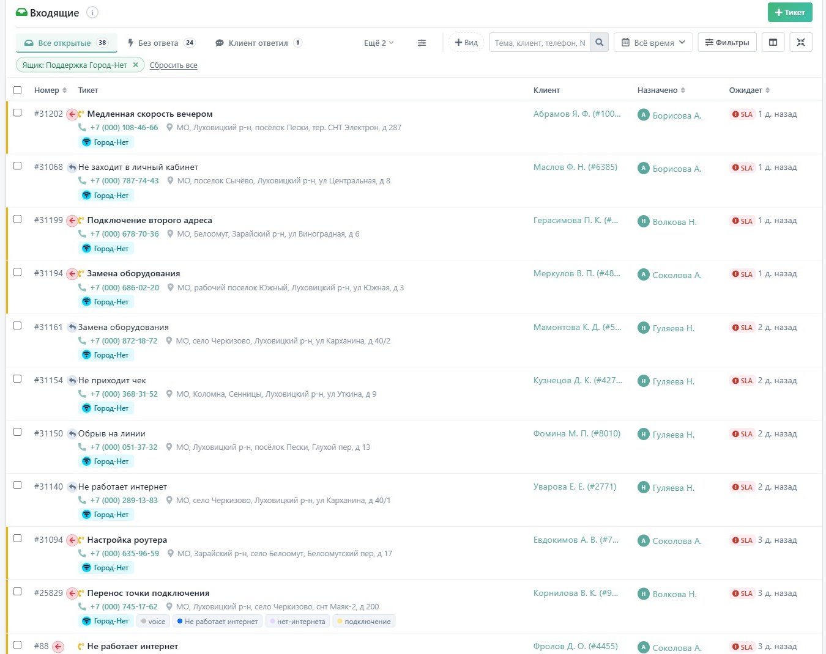
Task: Click the нет-интернета tag on ticket #25829
Action: click(x=298, y=622)
